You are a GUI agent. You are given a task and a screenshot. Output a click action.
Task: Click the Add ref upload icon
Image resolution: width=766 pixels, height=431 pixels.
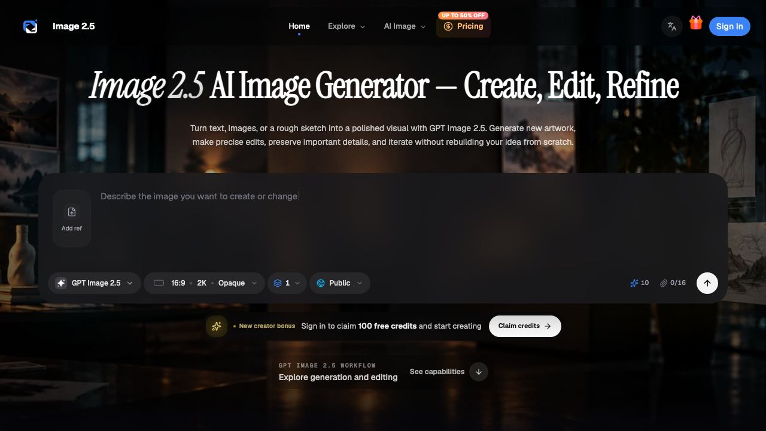coord(72,212)
